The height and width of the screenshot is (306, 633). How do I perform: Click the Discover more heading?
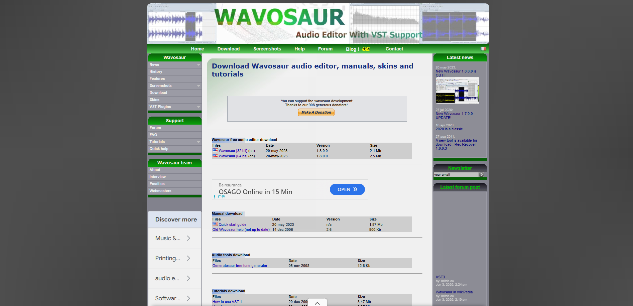tap(176, 219)
